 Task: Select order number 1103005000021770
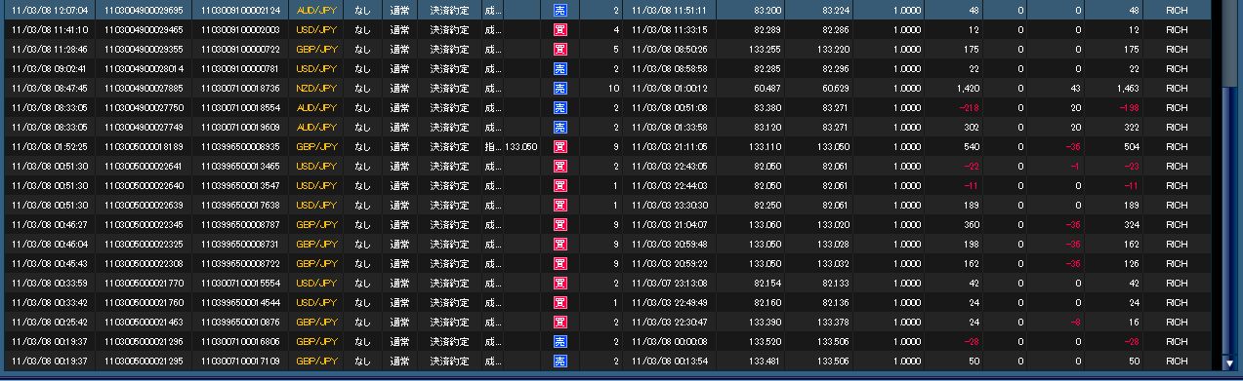click(144, 283)
